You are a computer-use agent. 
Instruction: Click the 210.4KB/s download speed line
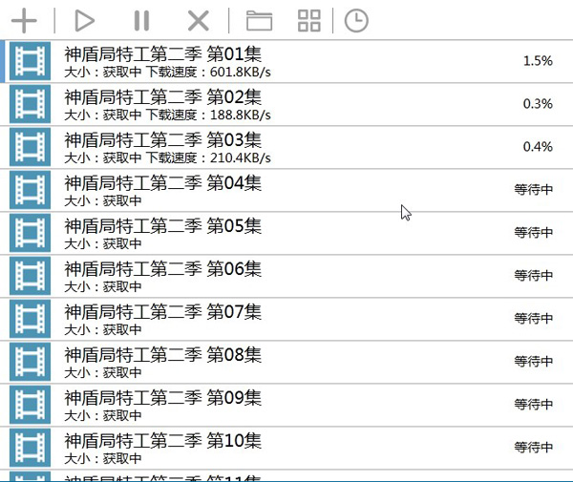pos(167,157)
